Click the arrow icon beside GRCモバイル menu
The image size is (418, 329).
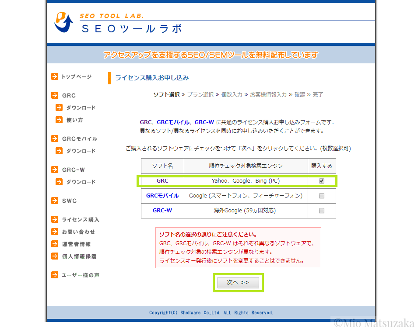pyautogui.click(x=55, y=139)
